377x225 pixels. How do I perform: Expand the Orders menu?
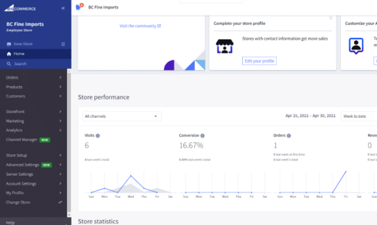(33, 78)
